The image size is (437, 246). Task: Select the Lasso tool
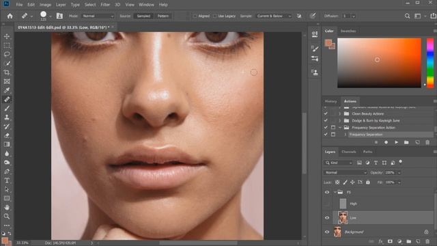tap(7, 54)
